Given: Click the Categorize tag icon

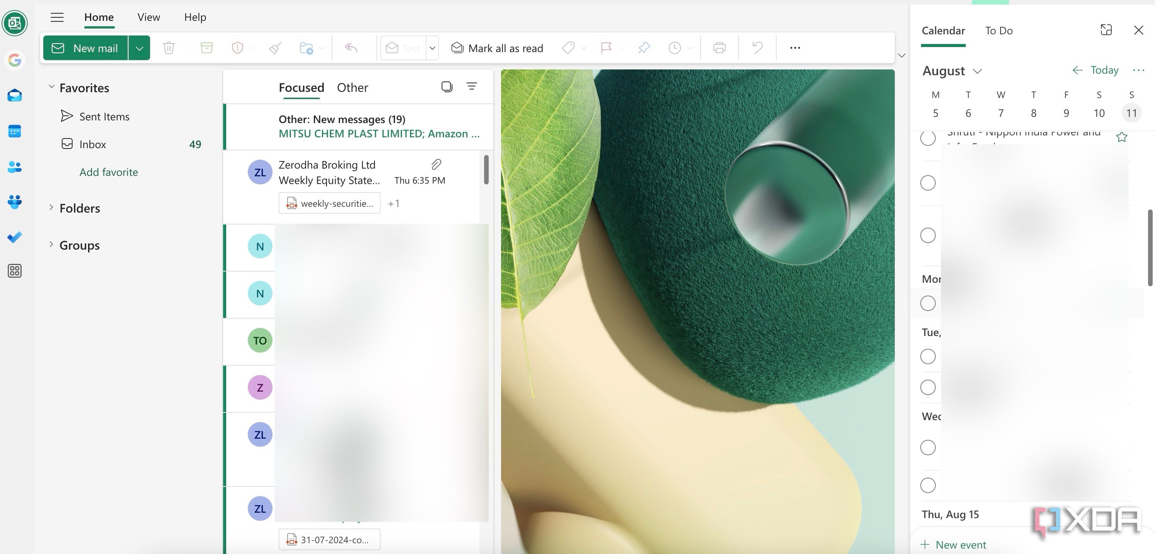Looking at the screenshot, I should point(568,47).
